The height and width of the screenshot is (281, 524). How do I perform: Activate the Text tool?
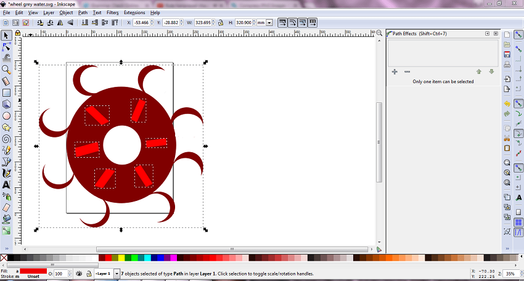(x=6, y=185)
